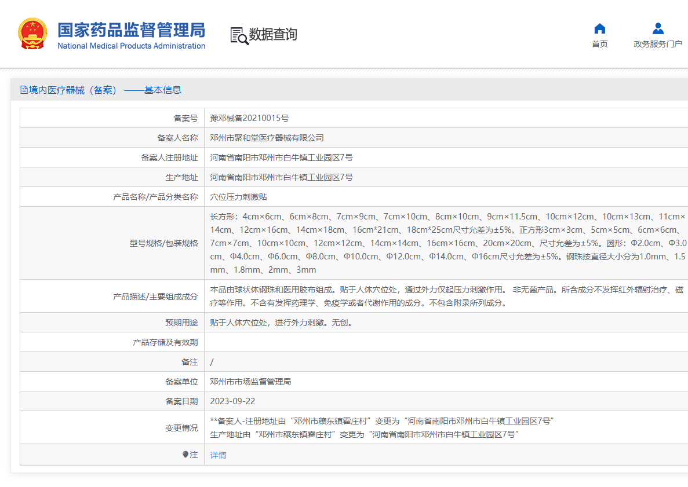Click the empty 产品存储及有效期 value cell

[446, 342]
